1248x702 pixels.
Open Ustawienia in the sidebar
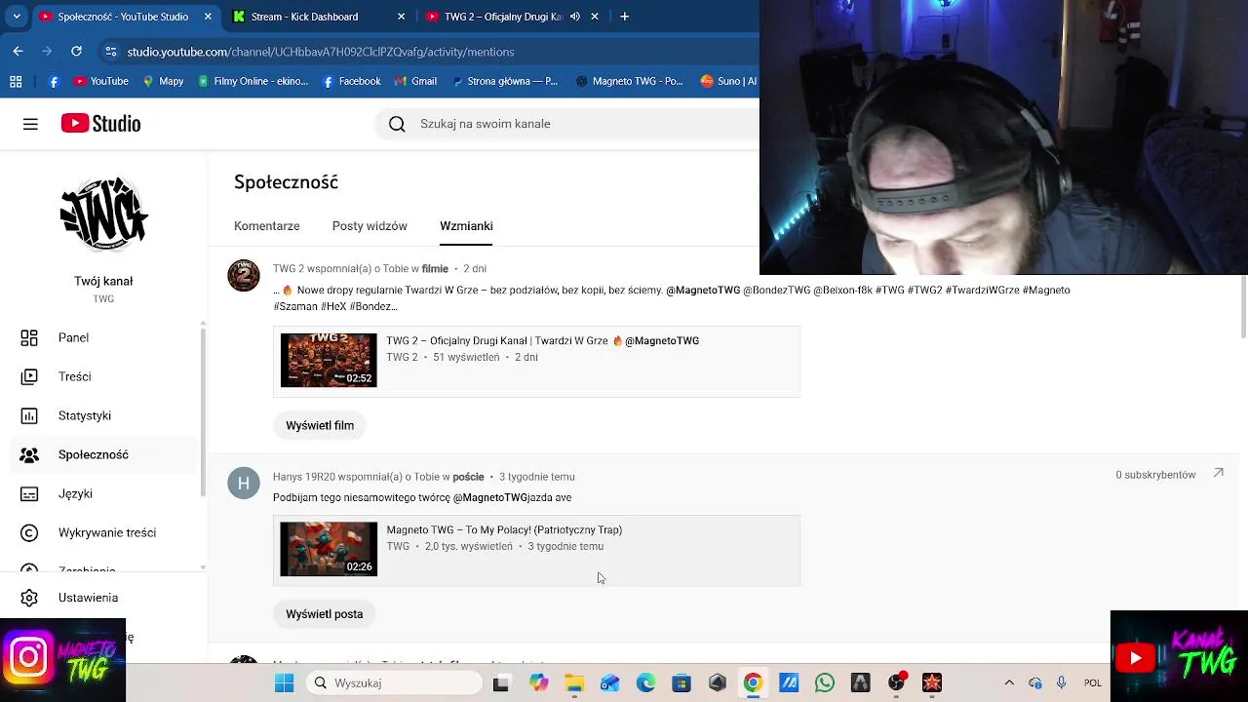pos(103,598)
